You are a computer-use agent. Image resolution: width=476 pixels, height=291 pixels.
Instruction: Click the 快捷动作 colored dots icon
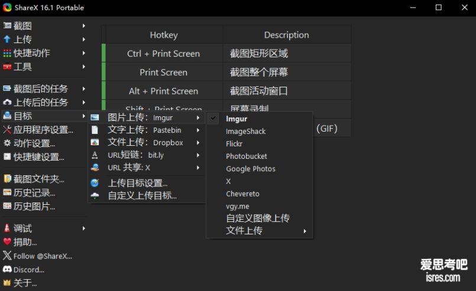click(x=7, y=53)
